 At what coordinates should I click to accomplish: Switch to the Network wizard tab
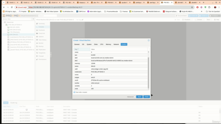pos(116,44)
